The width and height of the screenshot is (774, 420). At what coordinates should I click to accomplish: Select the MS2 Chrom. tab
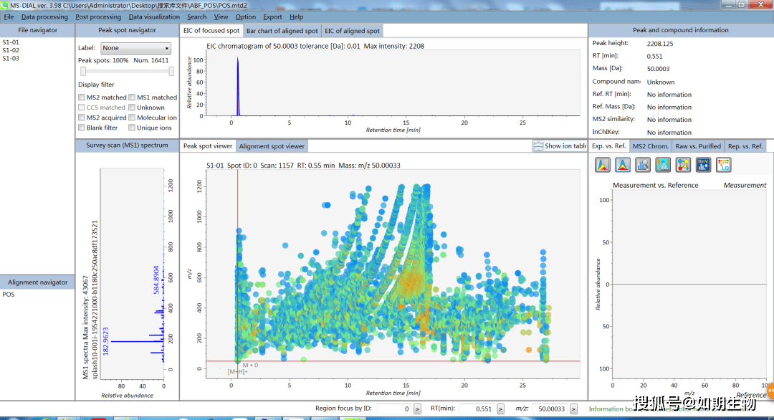point(650,146)
